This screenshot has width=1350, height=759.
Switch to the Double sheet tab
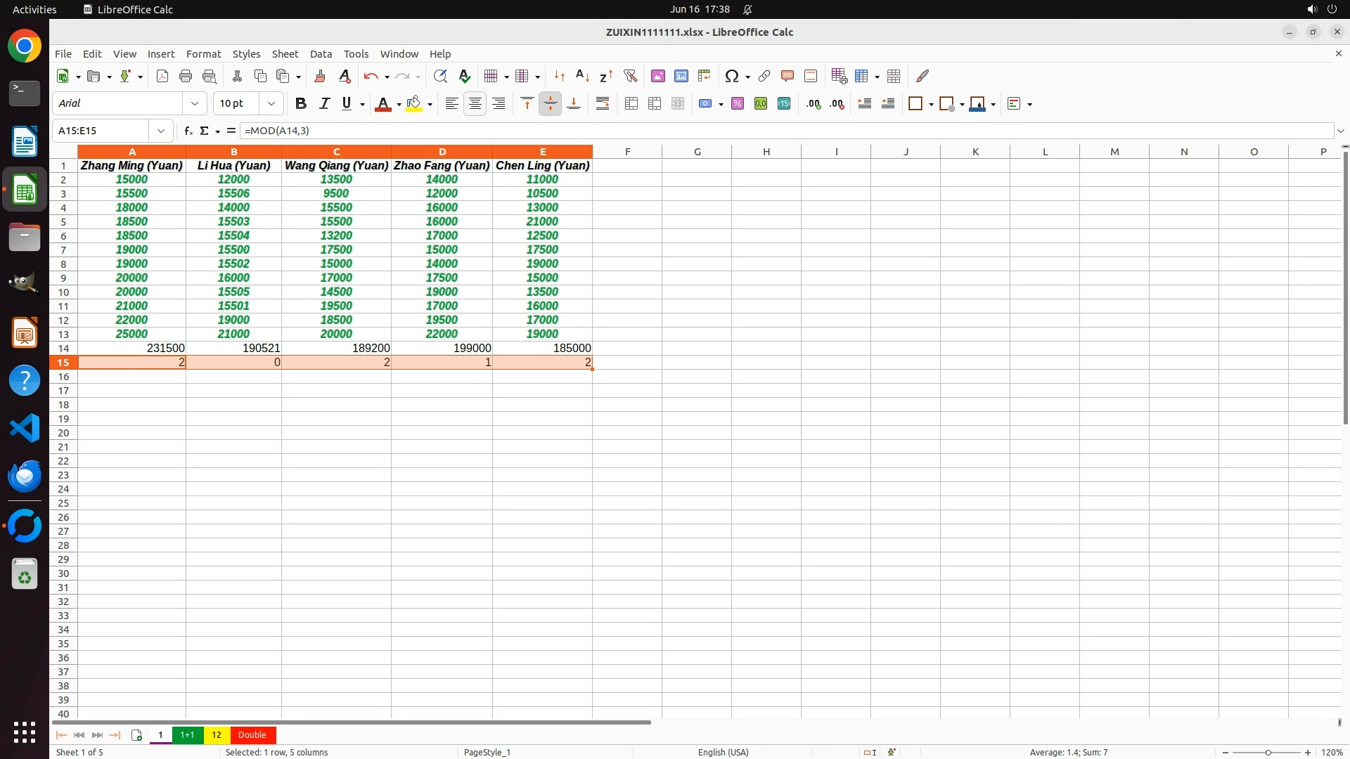coord(252,735)
